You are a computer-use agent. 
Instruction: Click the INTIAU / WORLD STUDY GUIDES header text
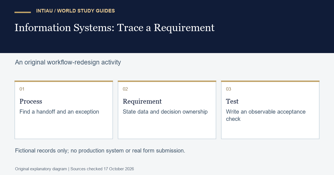pyautogui.click(x=75, y=11)
